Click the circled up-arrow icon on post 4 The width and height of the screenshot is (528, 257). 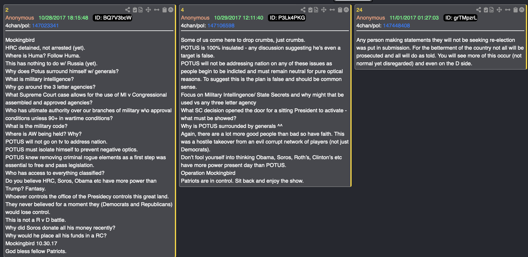pos(346,10)
